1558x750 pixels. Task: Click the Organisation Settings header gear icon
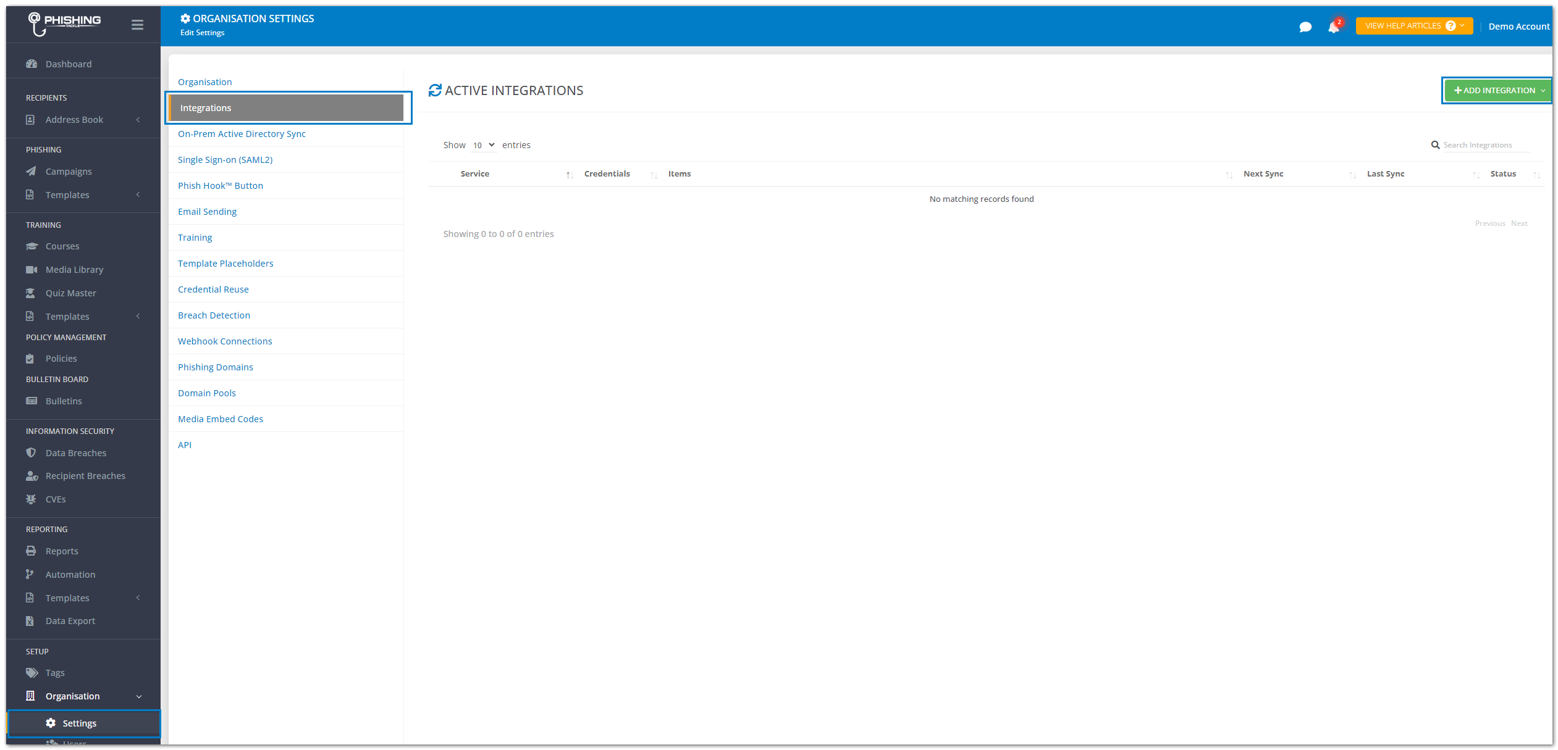(x=185, y=19)
